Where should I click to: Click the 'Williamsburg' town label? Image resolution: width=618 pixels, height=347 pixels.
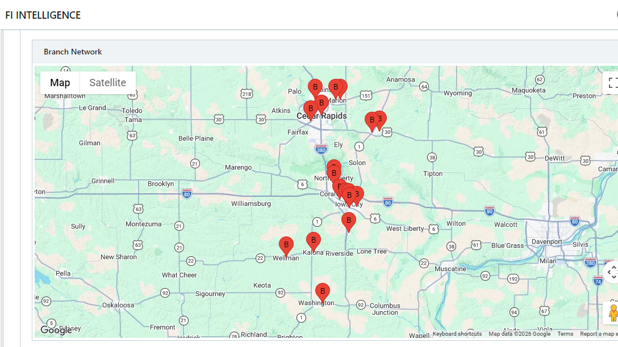click(x=251, y=204)
